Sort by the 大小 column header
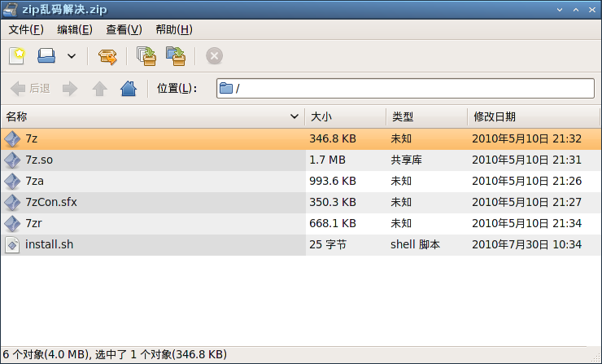 click(x=346, y=116)
